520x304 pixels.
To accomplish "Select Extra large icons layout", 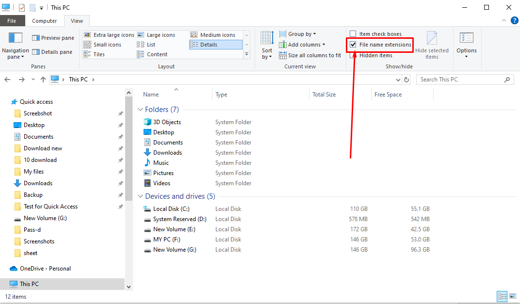I will [x=109, y=34].
